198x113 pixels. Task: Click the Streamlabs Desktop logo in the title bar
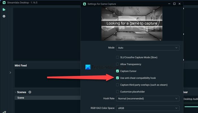[x=4, y=3]
